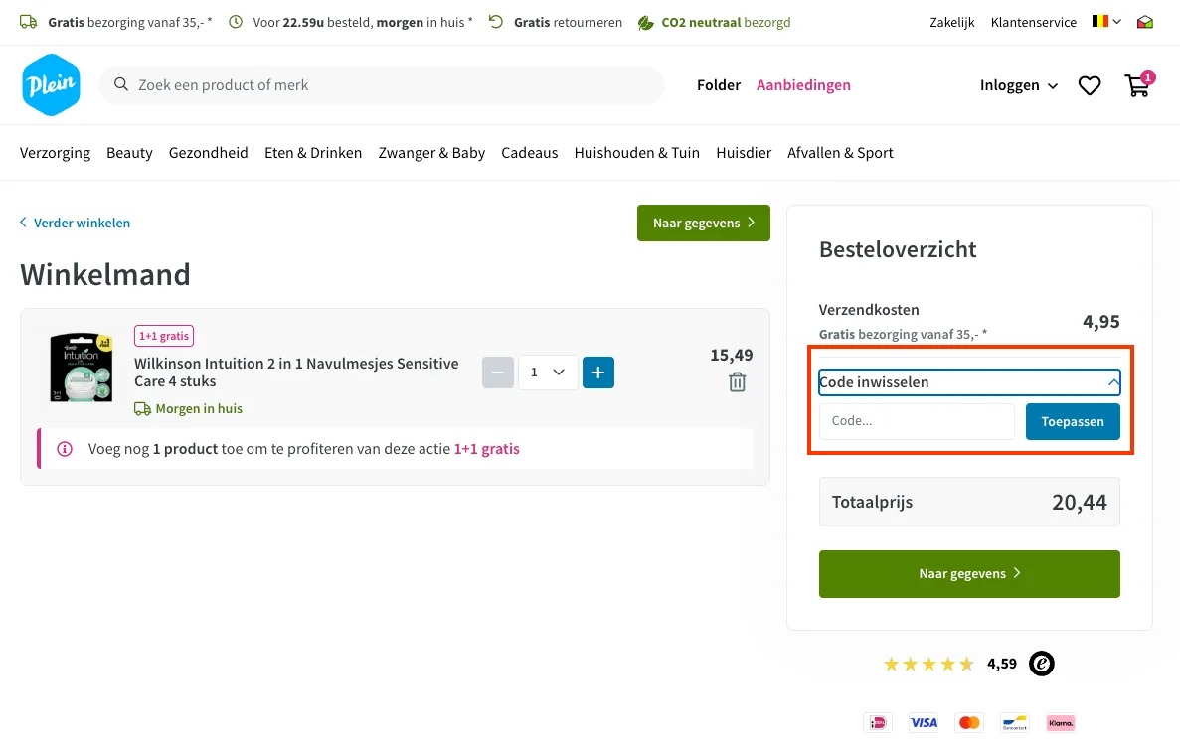Viewport: 1180px width, 745px height.
Task: Click the Verder winkelen link
Action: tap(75, 223)
